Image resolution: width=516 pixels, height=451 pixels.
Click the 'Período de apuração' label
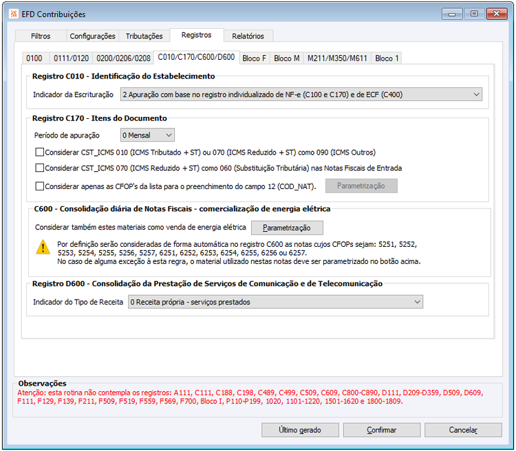pos(67,135)
